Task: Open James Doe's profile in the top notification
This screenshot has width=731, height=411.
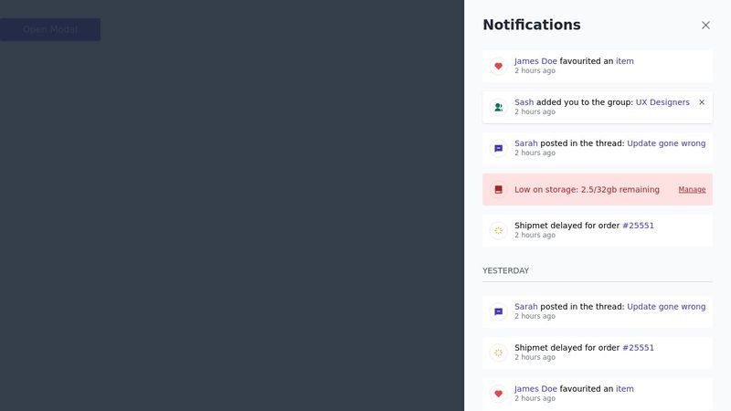Action: pyautogui.click(x=535, y=61)
